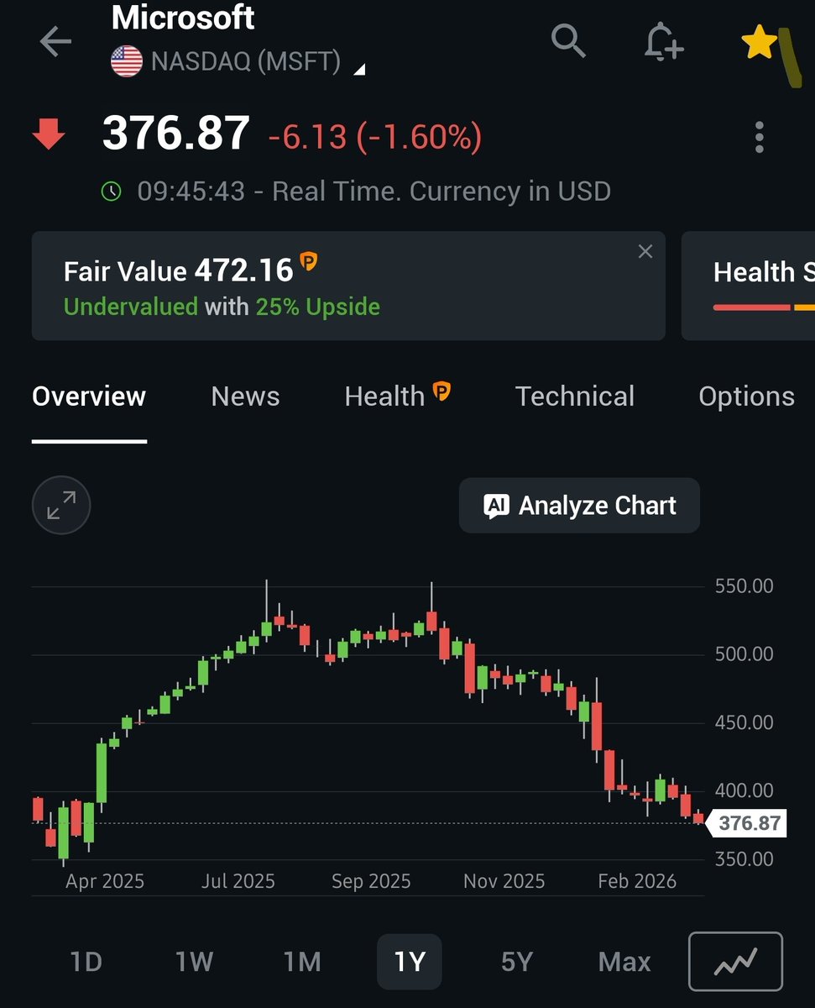Image resolution: width=815 pixels, height=1008 pixels.
Task: Tap the Health tab pro badge
Action: 442,391
